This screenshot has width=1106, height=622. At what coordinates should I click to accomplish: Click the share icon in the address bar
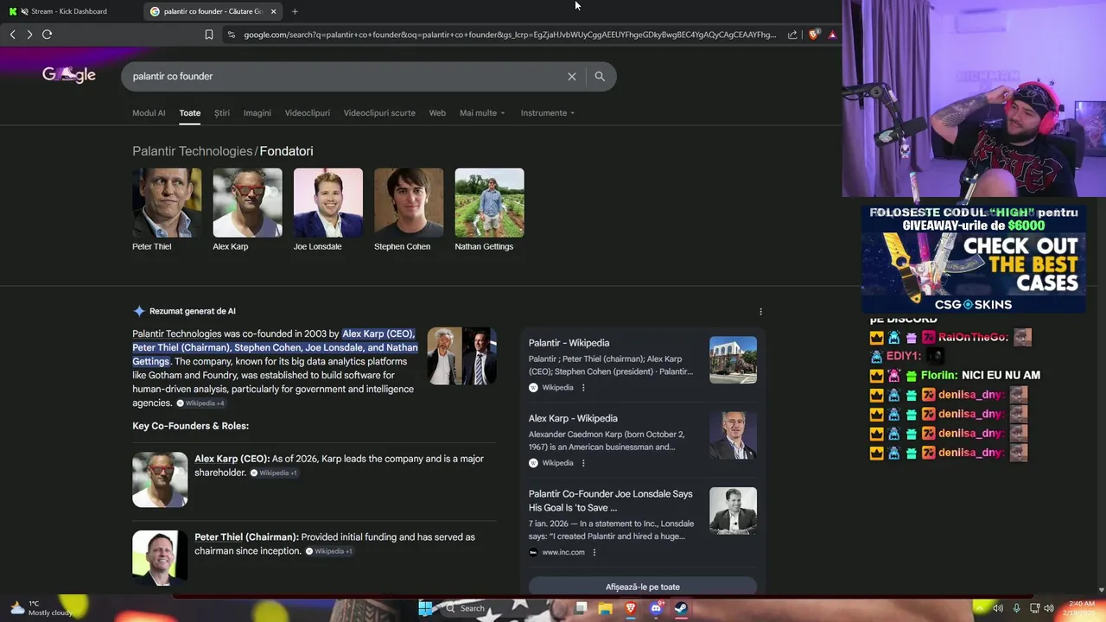pyautogui.click(x=792, y=35)
